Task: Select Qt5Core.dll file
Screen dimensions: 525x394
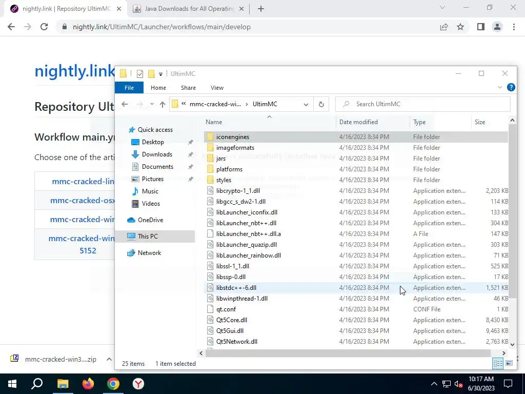Action: tap(356, 320)
